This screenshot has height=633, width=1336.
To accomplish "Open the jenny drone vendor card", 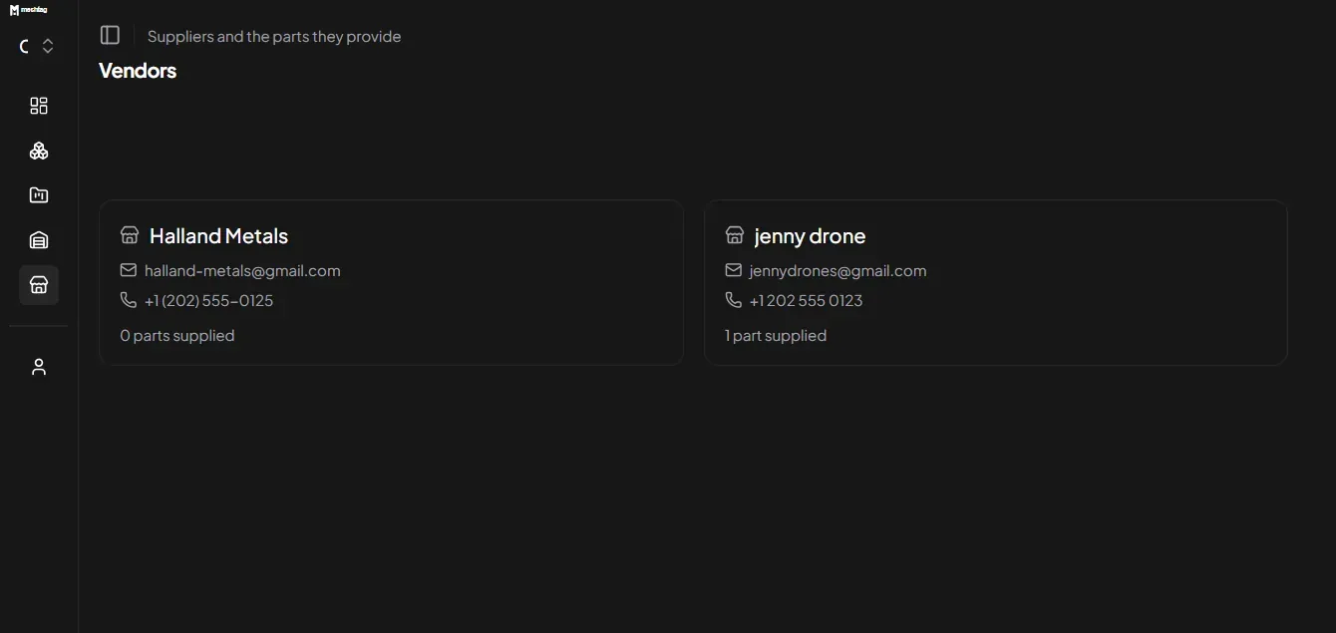I will pyautogui.click(x=996, y=282).
